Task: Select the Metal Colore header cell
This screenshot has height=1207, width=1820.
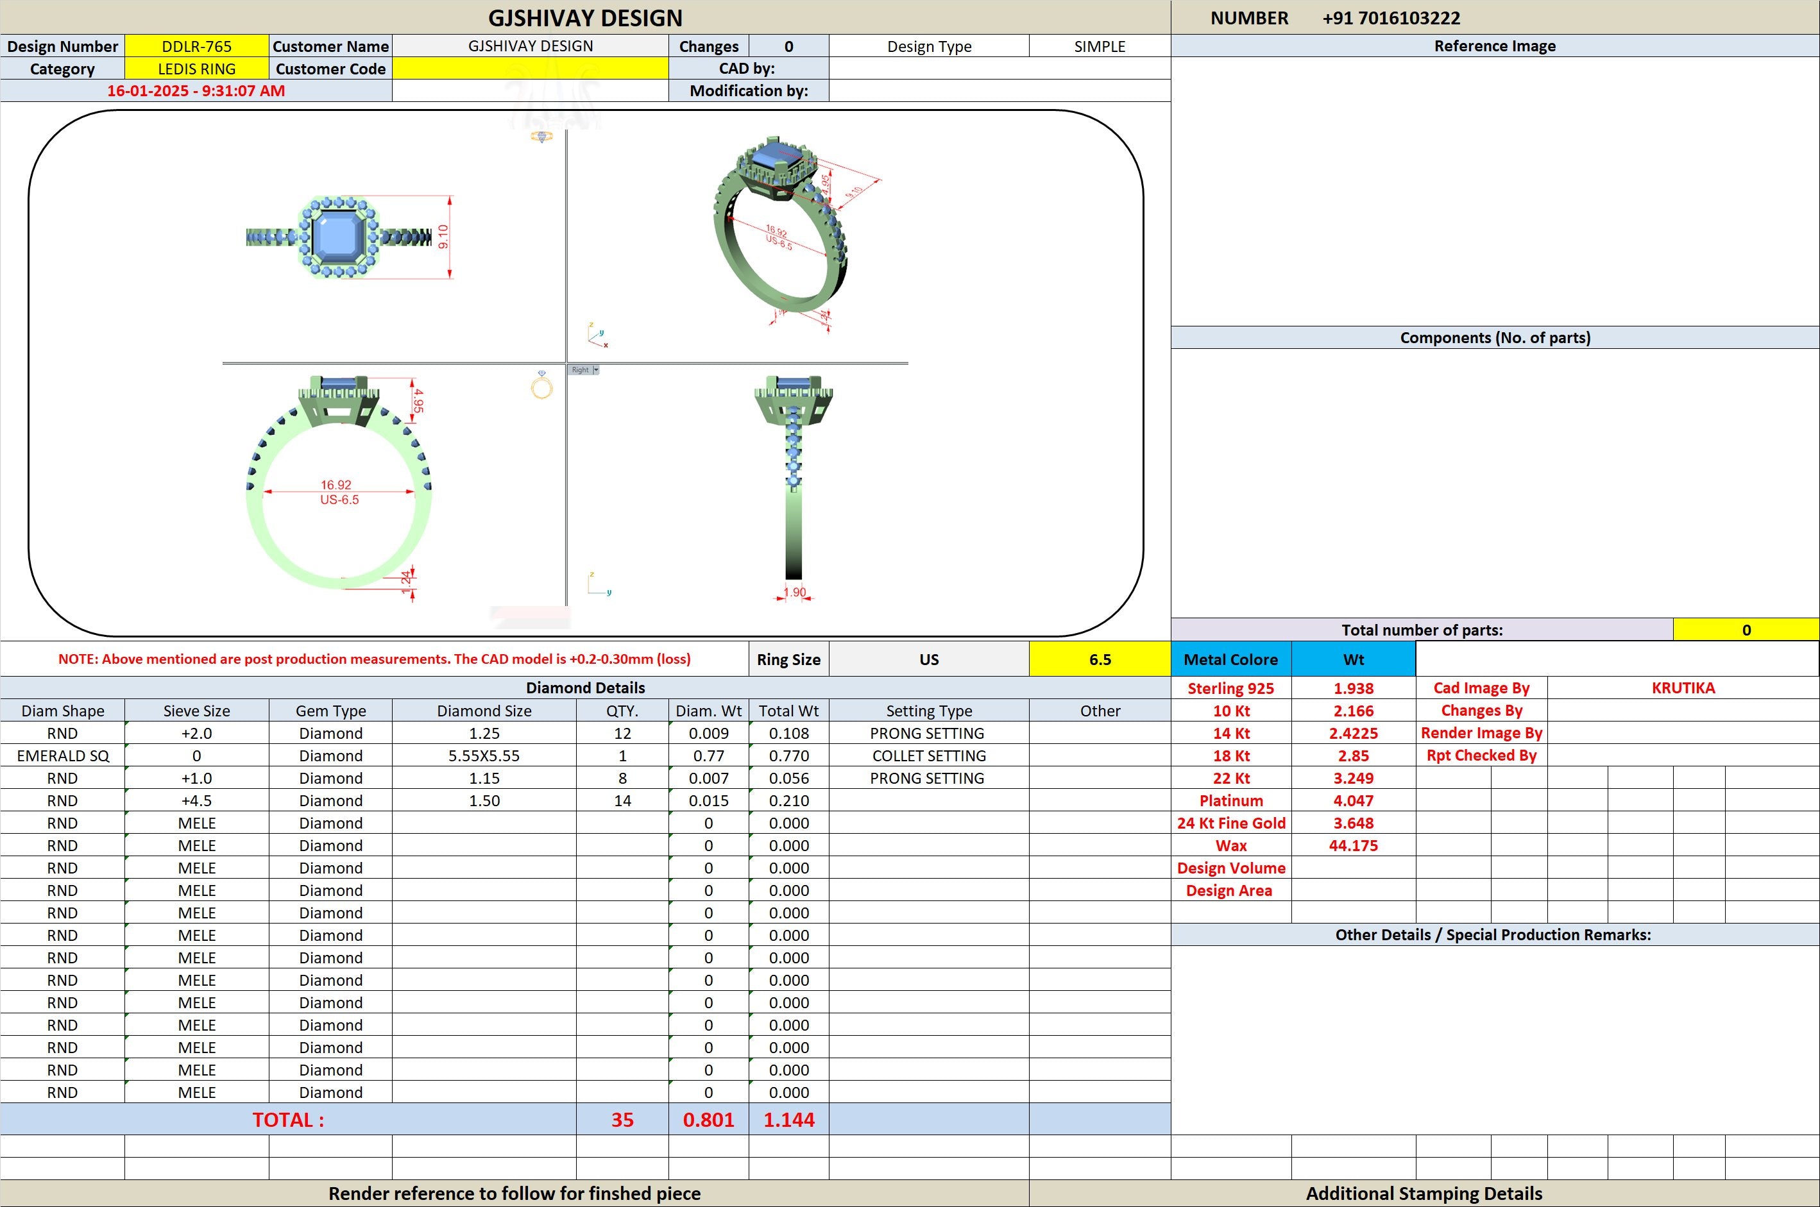Action: pos(1230,659)
